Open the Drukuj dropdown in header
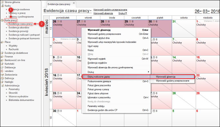The height and width of the screenshot is (127, 220). (x=123, y=13)
